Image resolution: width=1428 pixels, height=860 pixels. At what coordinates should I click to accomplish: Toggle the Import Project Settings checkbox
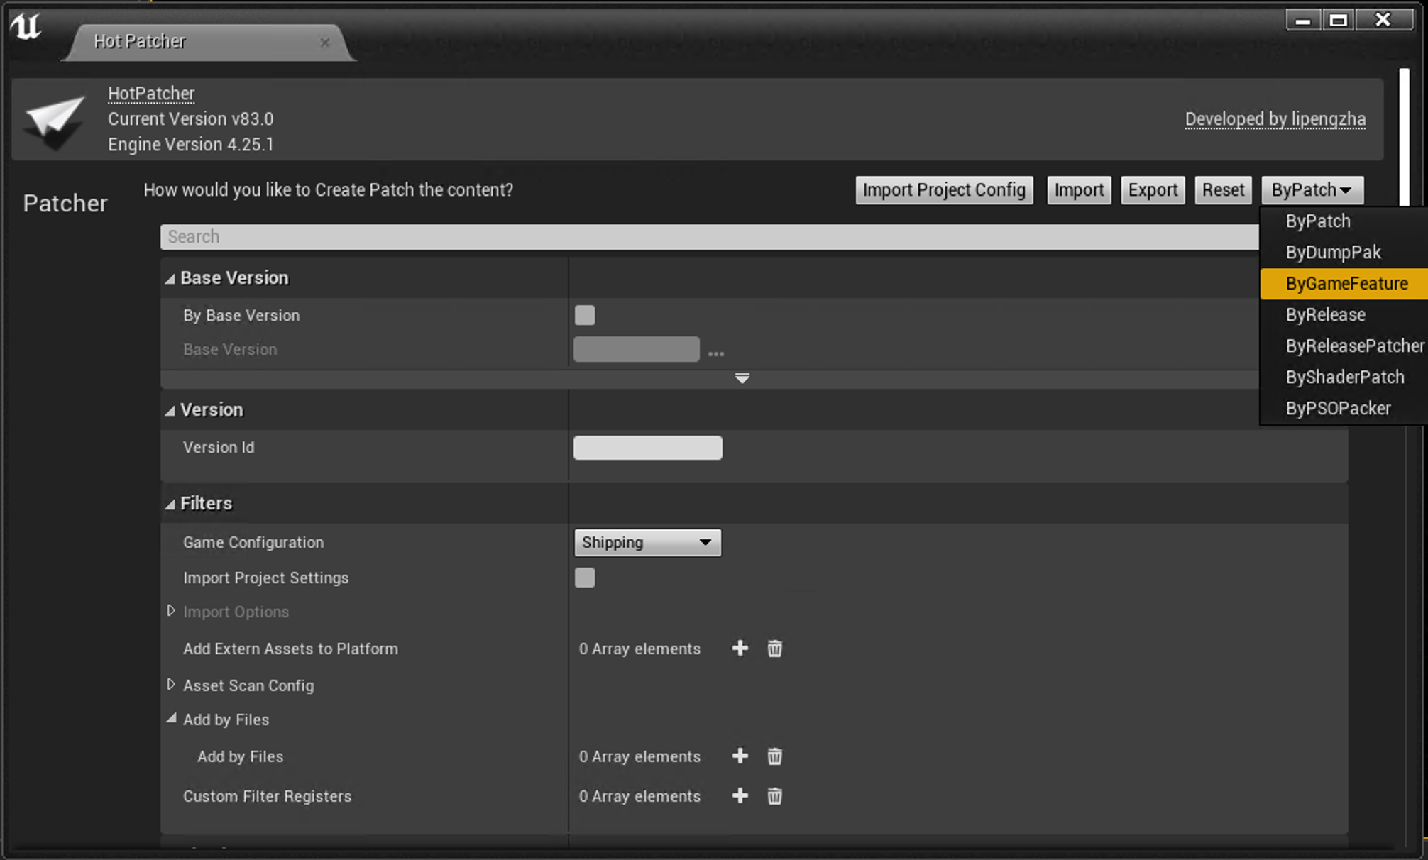click(x=585, y=578)
